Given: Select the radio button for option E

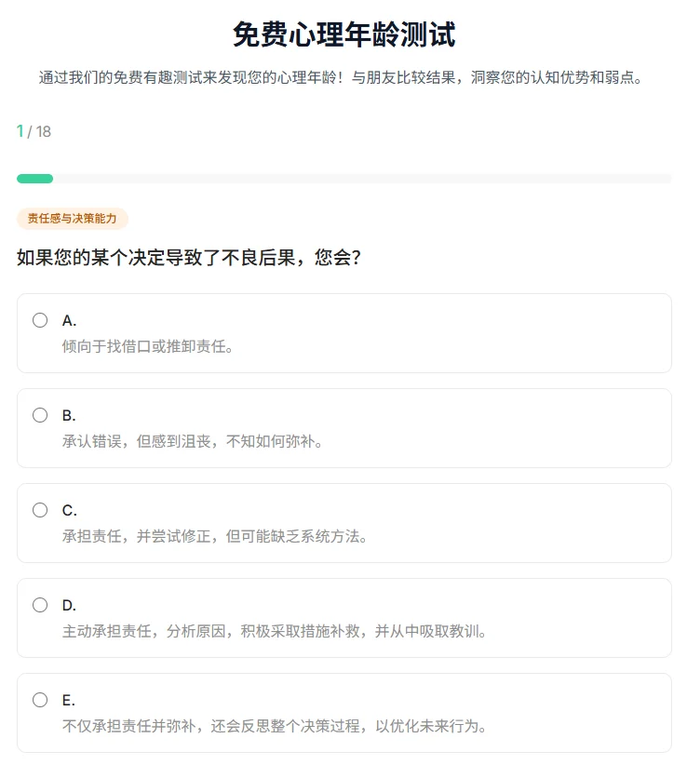Looking at the screenshot, I should coord(39,699).
